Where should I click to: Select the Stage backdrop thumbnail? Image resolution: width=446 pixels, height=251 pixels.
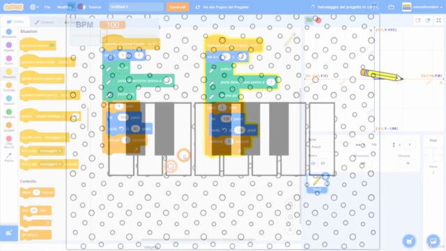[x=433, y=155]
